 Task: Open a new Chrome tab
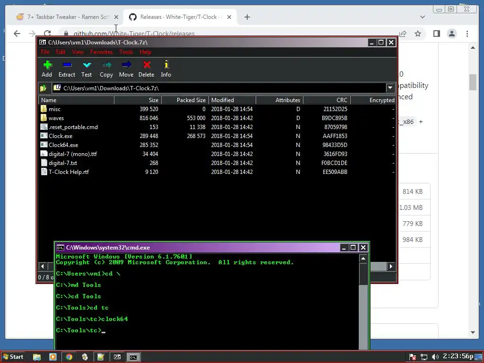[247, 17]
